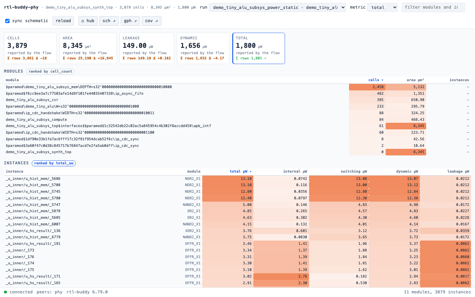Screen dimensions: 475x297
Task: Open the run selection dropdown
Action: (x=277, y=7)
